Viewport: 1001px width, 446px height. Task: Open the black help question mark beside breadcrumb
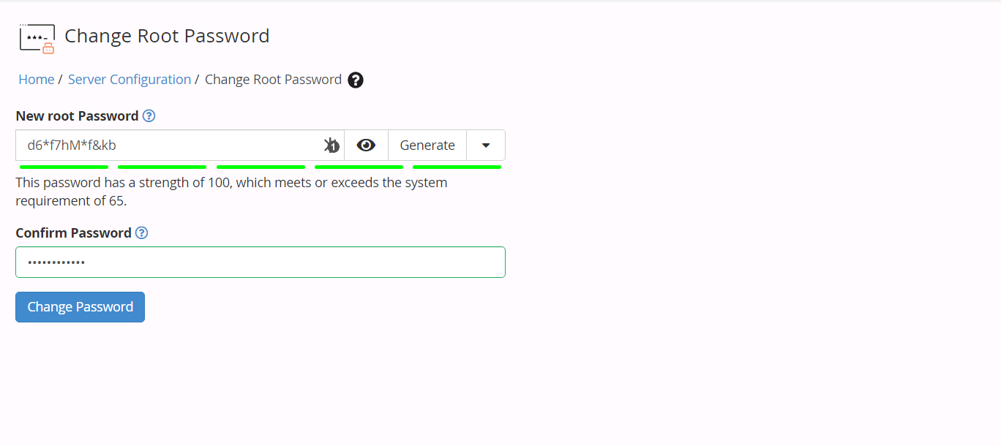[x=356, y=80]
